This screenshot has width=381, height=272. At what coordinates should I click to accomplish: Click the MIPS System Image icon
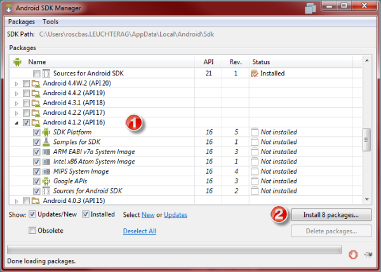coord(46,172)
